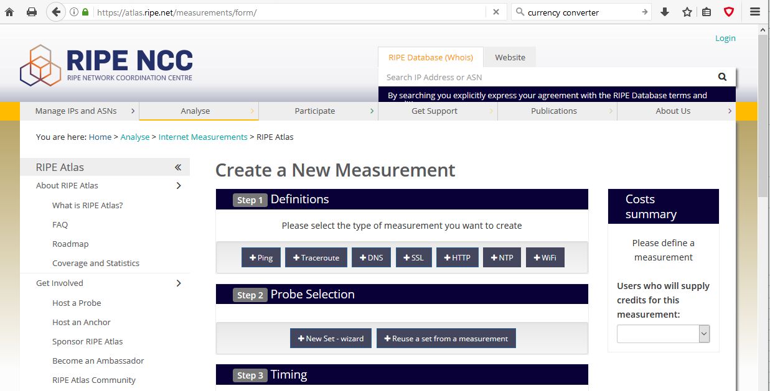Expand the About RIPE Atlas sidebar section
The image size is (770, 391).
[179, 185]
